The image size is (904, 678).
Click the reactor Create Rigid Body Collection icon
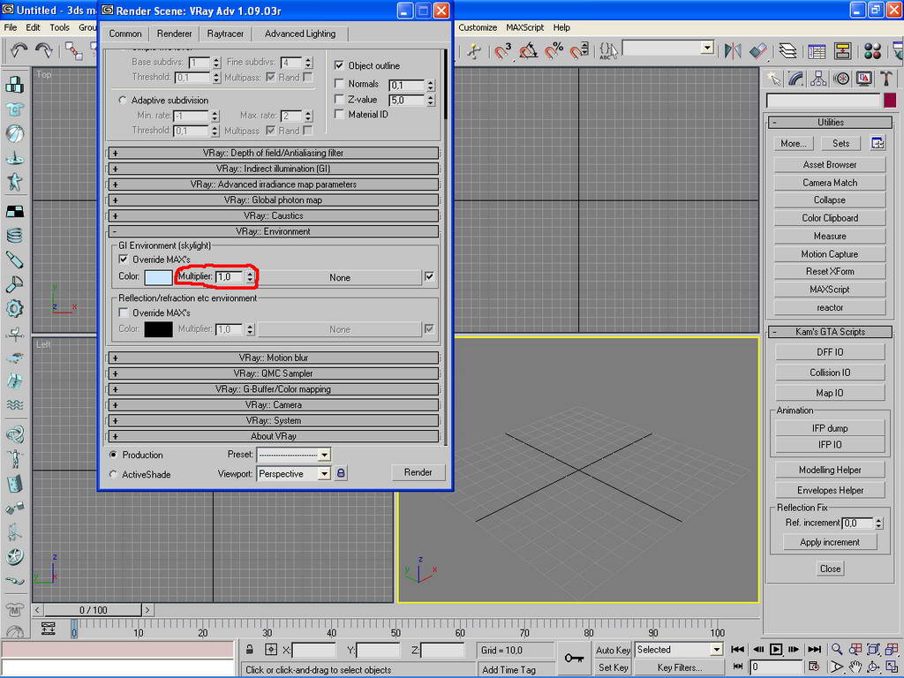click(15, 85)
